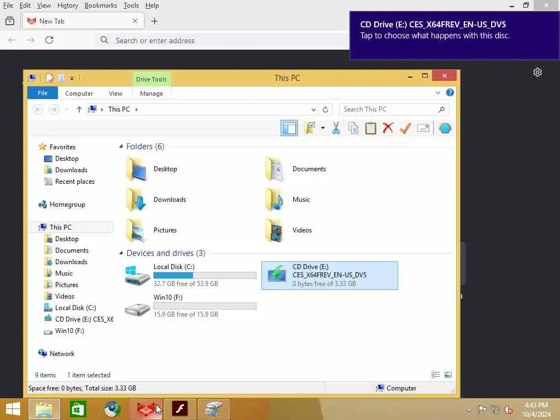
Task: Select Network in navigation pane
Action: pos(57,354)
